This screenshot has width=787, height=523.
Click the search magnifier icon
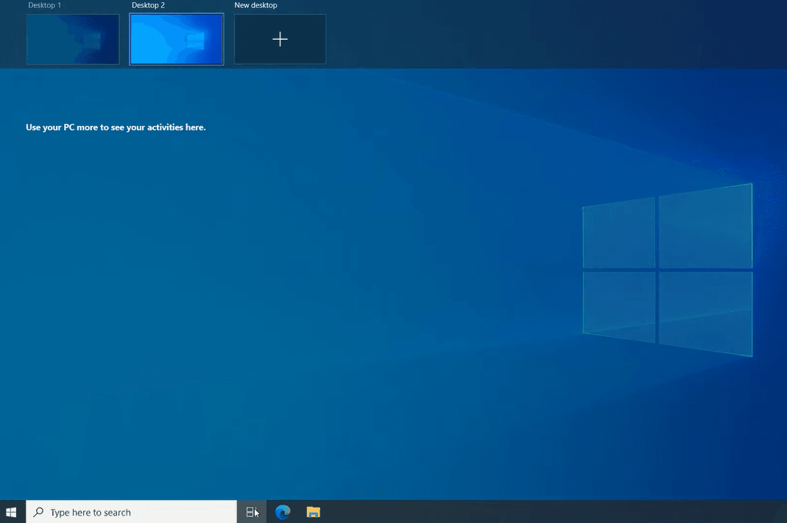38,512
